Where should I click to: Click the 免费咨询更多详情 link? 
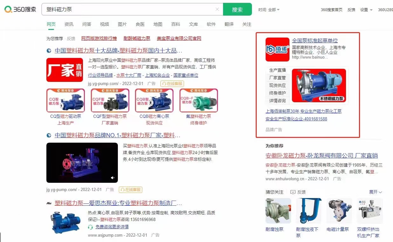pyautogui.click(x=112, y=227)
